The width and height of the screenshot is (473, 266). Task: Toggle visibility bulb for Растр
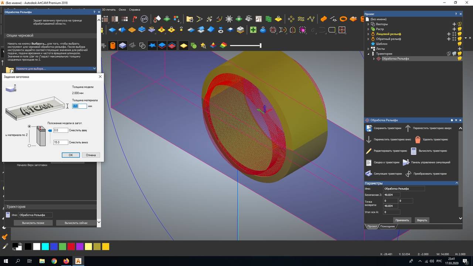(460, 29)
